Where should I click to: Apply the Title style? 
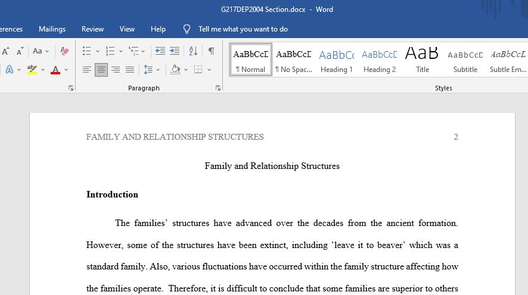(x=423, y=59)
